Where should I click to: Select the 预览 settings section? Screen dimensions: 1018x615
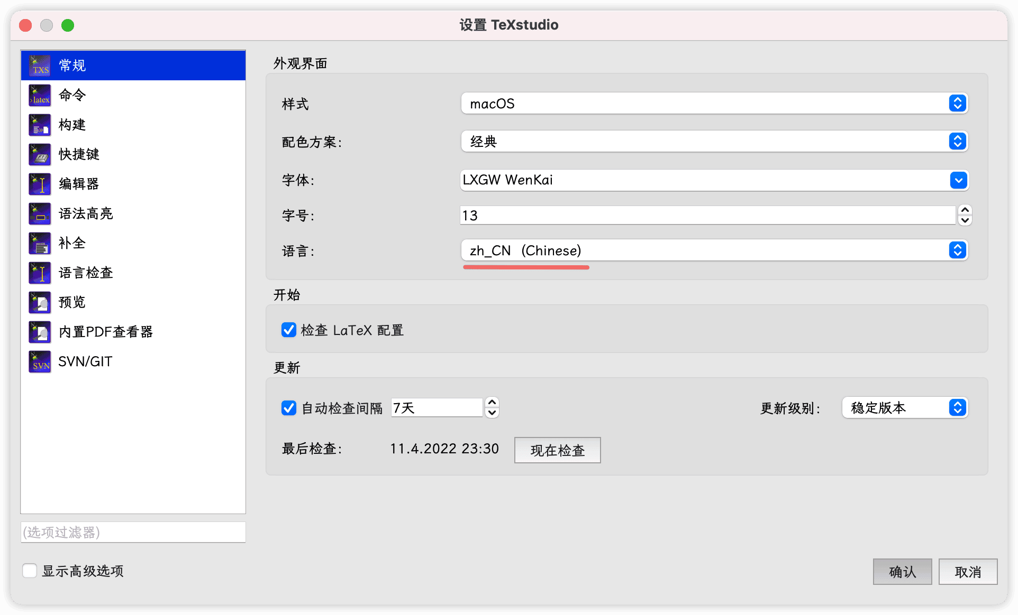[39, 302]
